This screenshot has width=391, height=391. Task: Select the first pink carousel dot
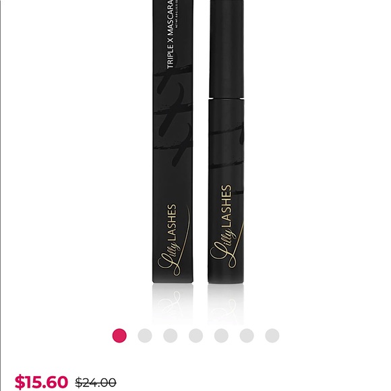tap(119, 336)
